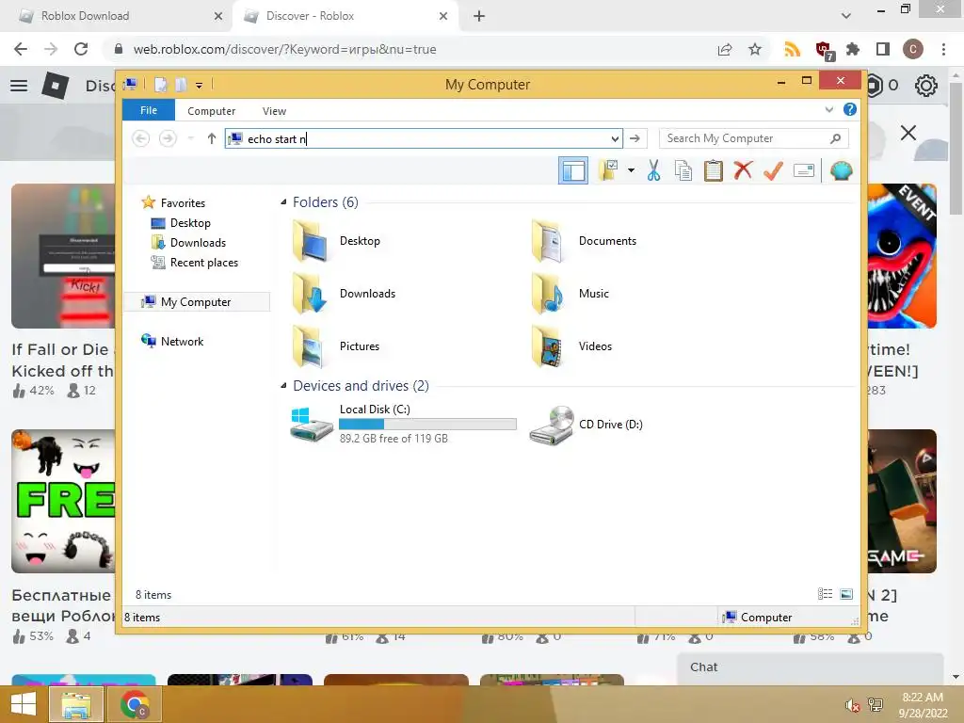Screen dimensions: 964x723
Task: Select the Videos folder icon
Action: [549, 346]
